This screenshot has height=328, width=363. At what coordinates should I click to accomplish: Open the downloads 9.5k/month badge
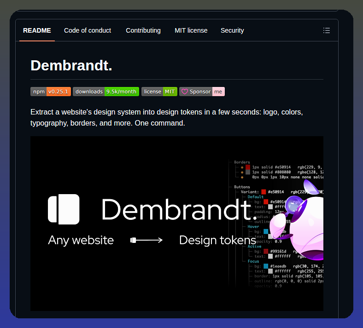point(106,92)
